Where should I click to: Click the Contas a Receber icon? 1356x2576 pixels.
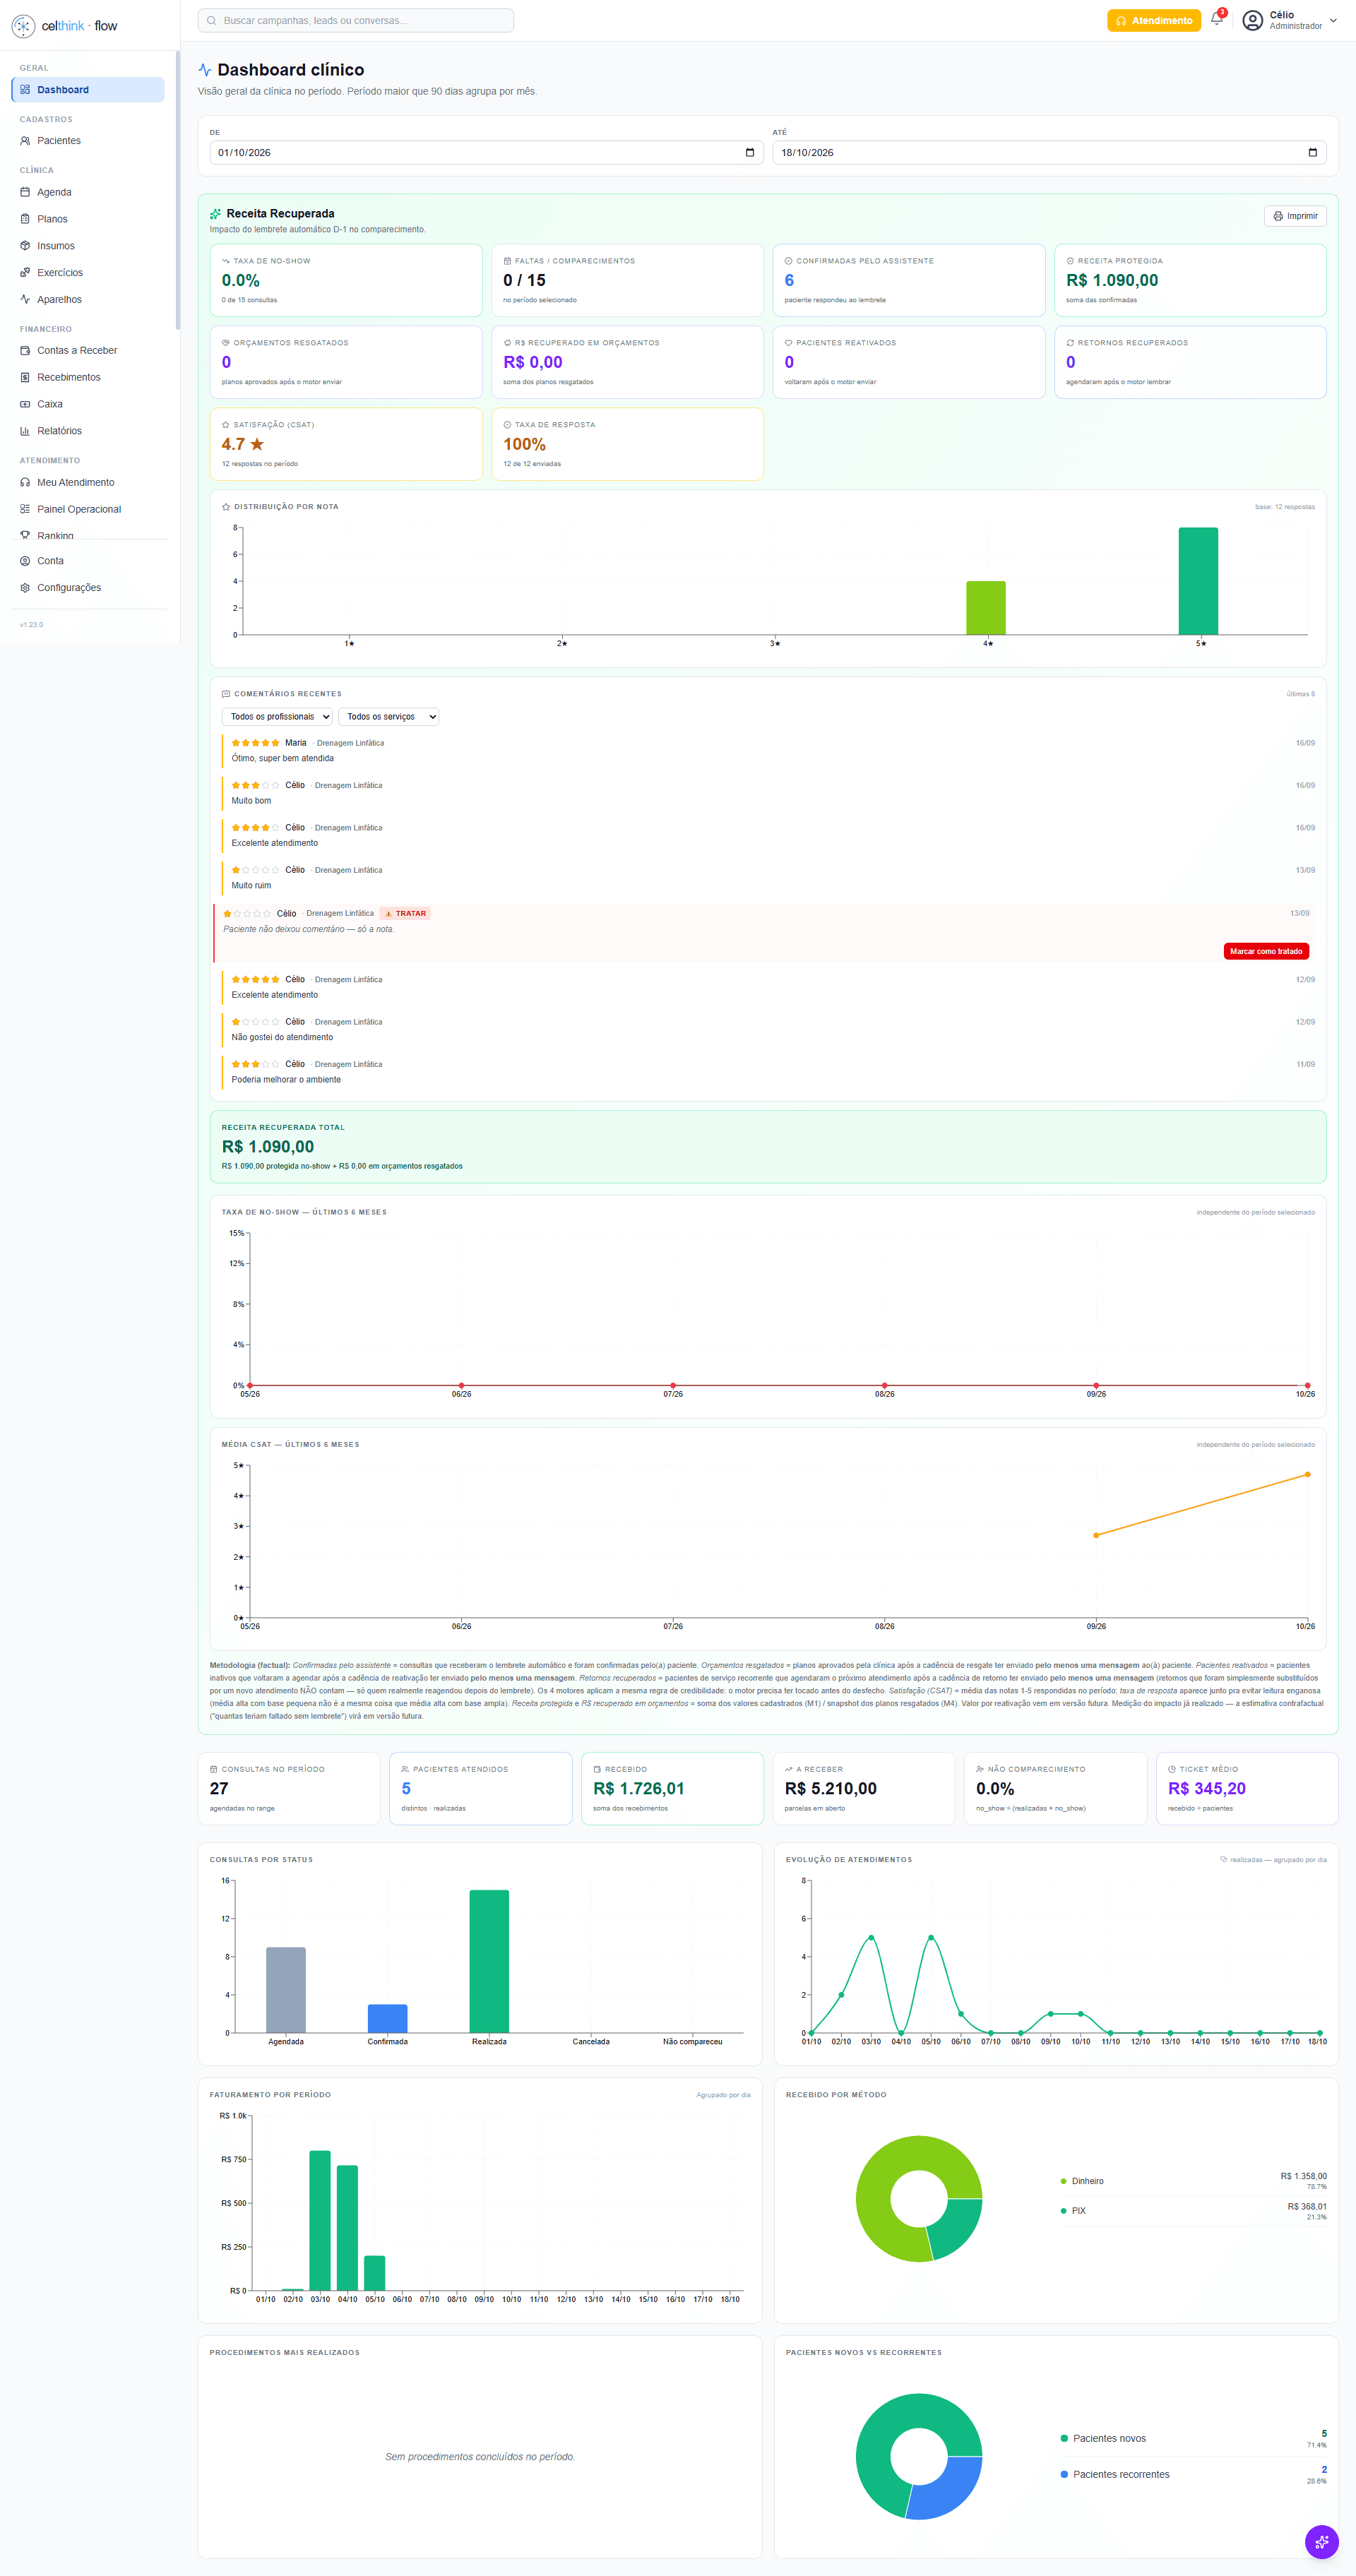[x=25, y=350]
